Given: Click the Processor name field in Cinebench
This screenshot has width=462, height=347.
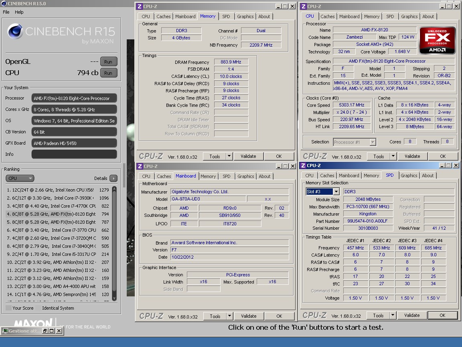Looking at the screenshot, I should 74,98.
